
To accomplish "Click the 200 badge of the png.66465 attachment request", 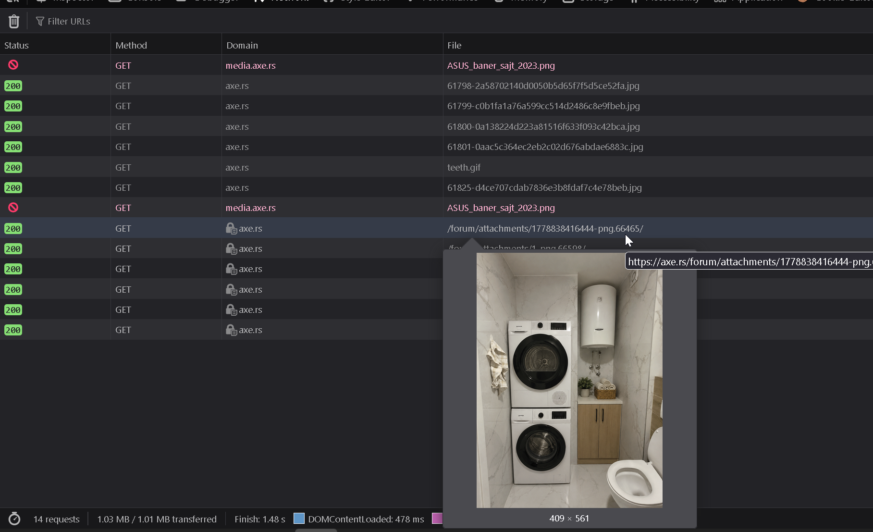I will pyautogui.click(x=13, y=229).
